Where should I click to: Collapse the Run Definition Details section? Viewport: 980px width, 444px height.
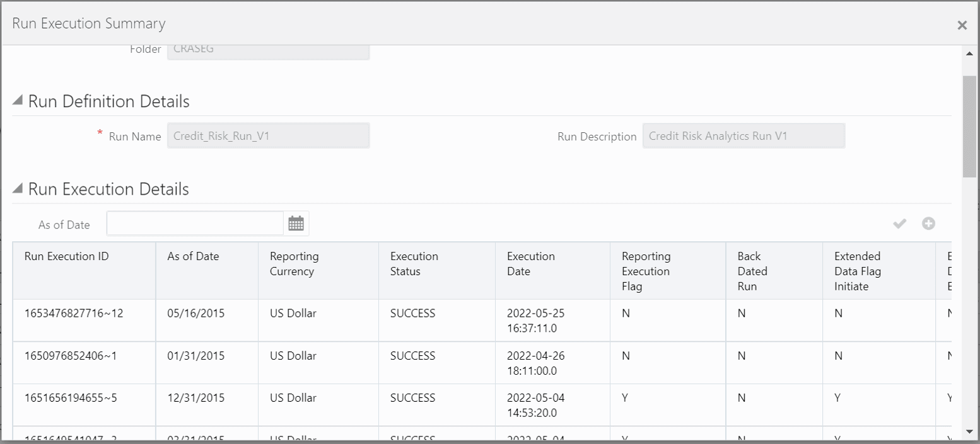click(x=18, y=100)
